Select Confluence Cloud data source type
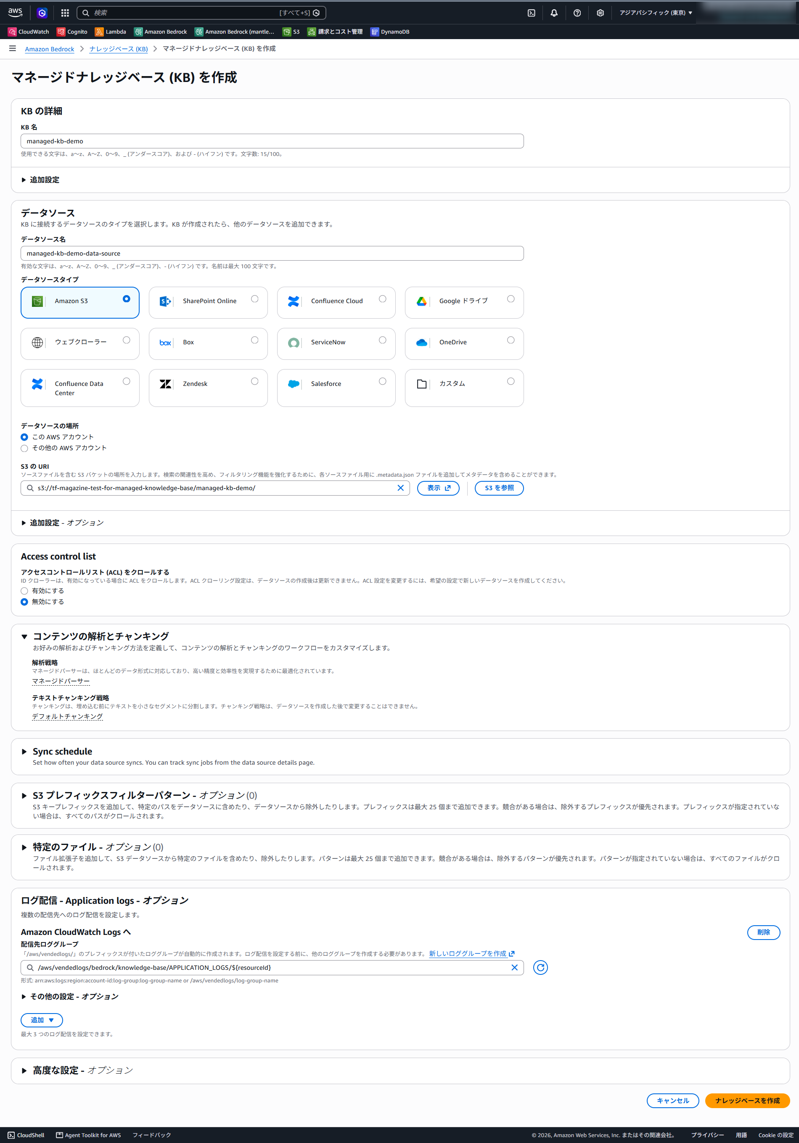This screenshot has width=799, height=1143. click(336, 302)
